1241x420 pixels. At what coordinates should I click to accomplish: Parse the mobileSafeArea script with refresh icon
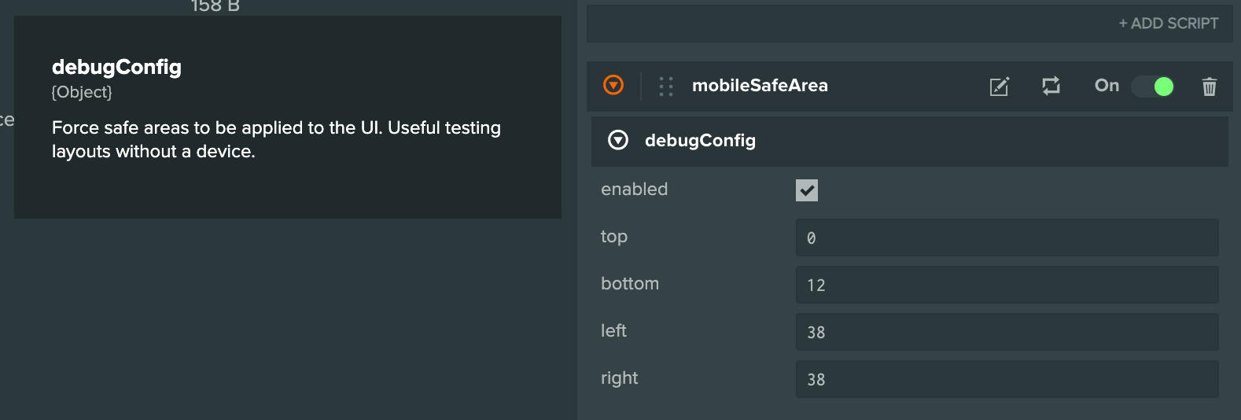click(x=1051, y=86)
